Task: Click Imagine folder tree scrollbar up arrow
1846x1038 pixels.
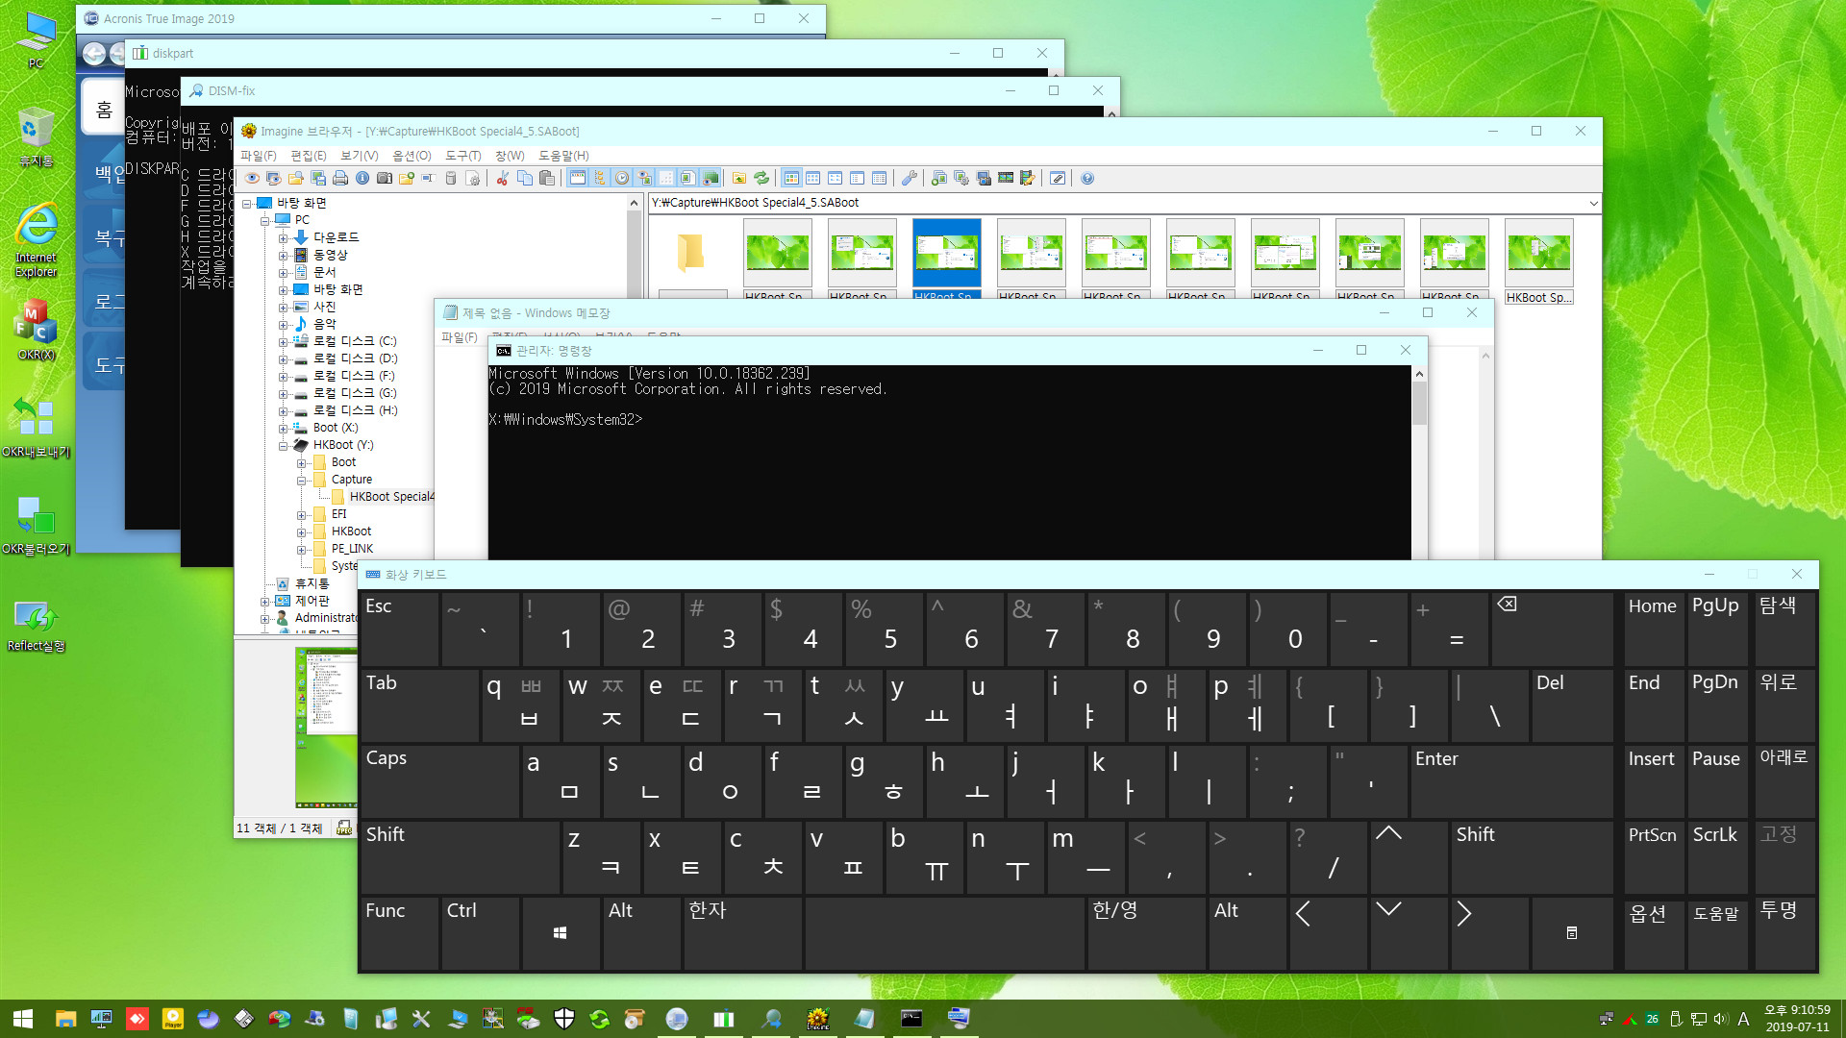Action: point(634,203)
